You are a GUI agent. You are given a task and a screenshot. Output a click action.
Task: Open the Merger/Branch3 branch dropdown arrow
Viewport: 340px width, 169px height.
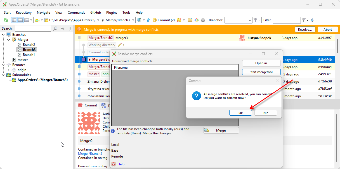coord(133,20)
